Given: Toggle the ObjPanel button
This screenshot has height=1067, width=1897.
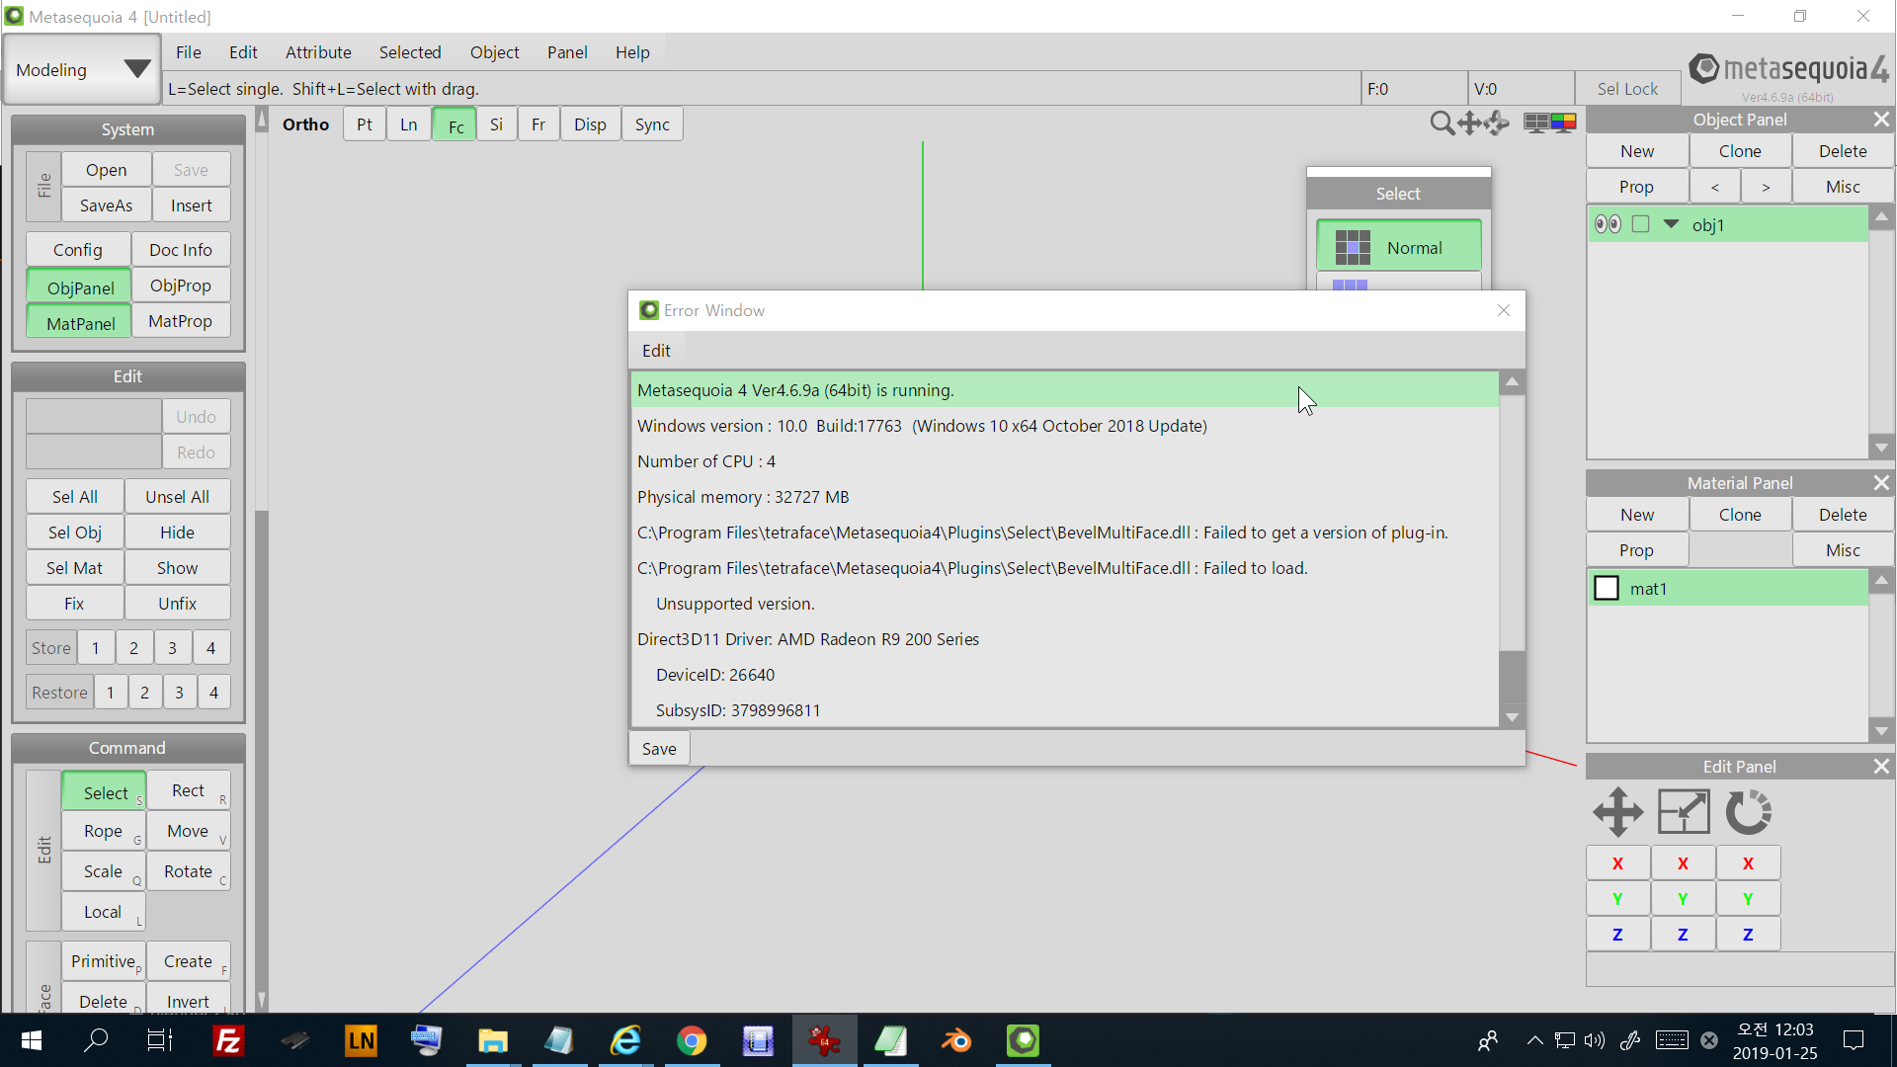Looking at the screenshot, I should [80, 287].
